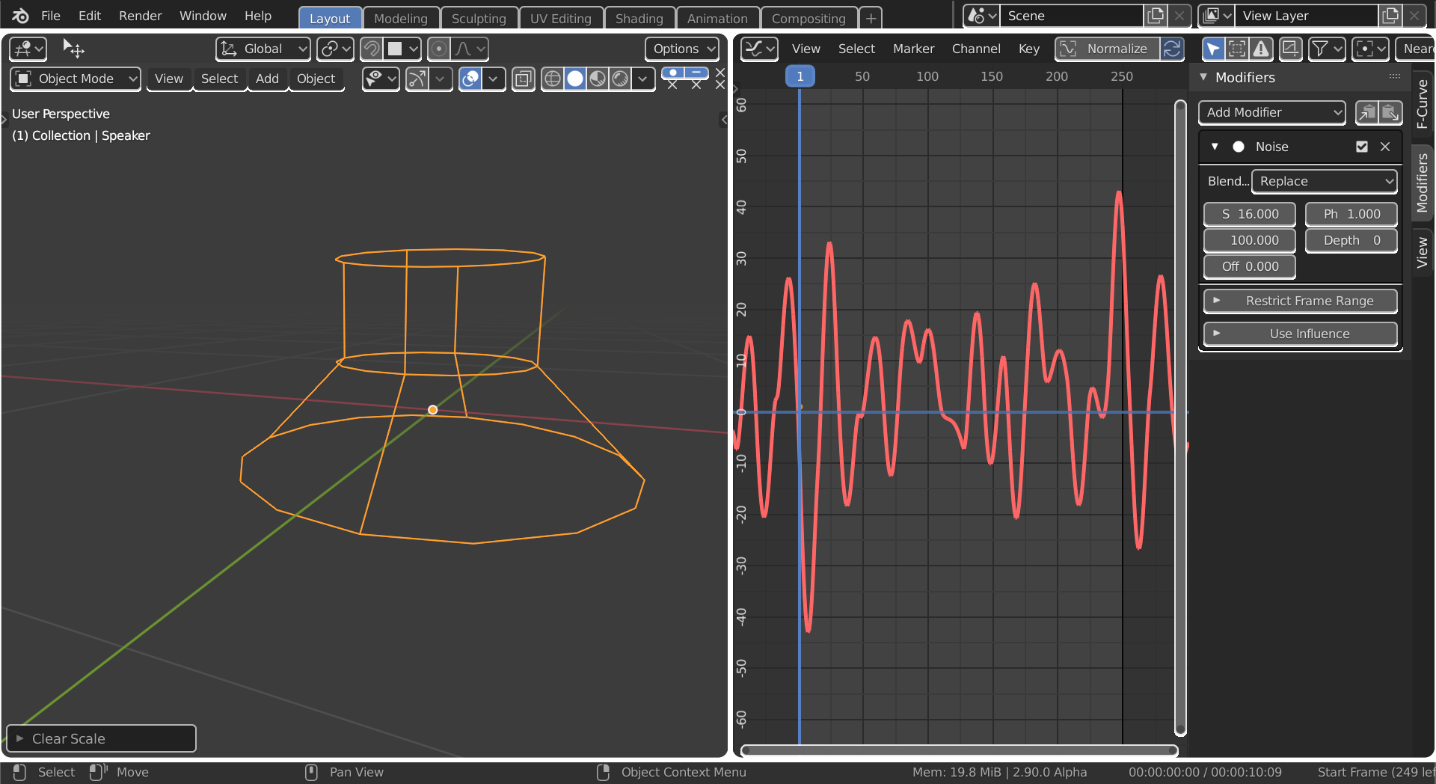This screenshot has height=784, width=1436.
Task: Open object visibility eye dropdown
Action: [380, 79]
